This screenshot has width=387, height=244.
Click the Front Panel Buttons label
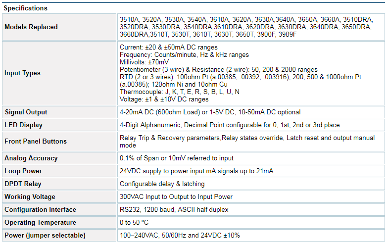pos(36,142)
